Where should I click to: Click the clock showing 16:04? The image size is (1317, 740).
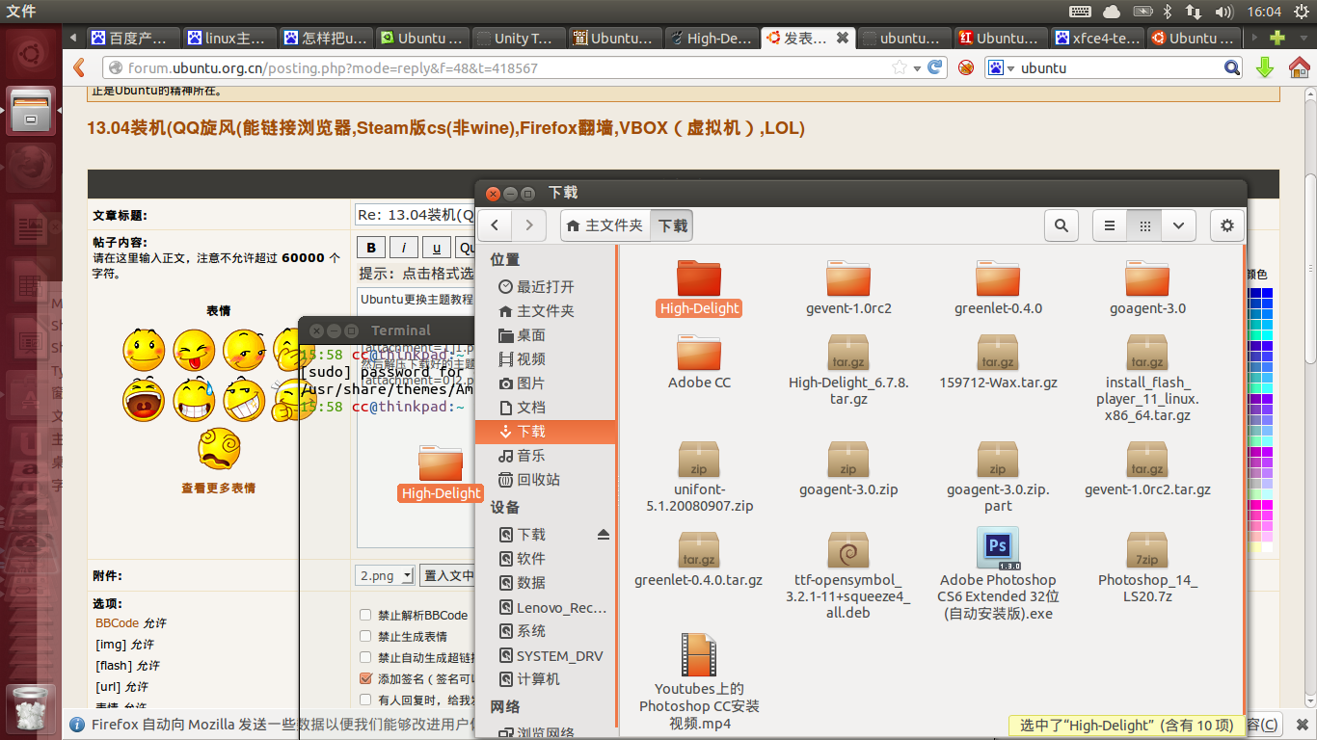tap(1263, 12)
